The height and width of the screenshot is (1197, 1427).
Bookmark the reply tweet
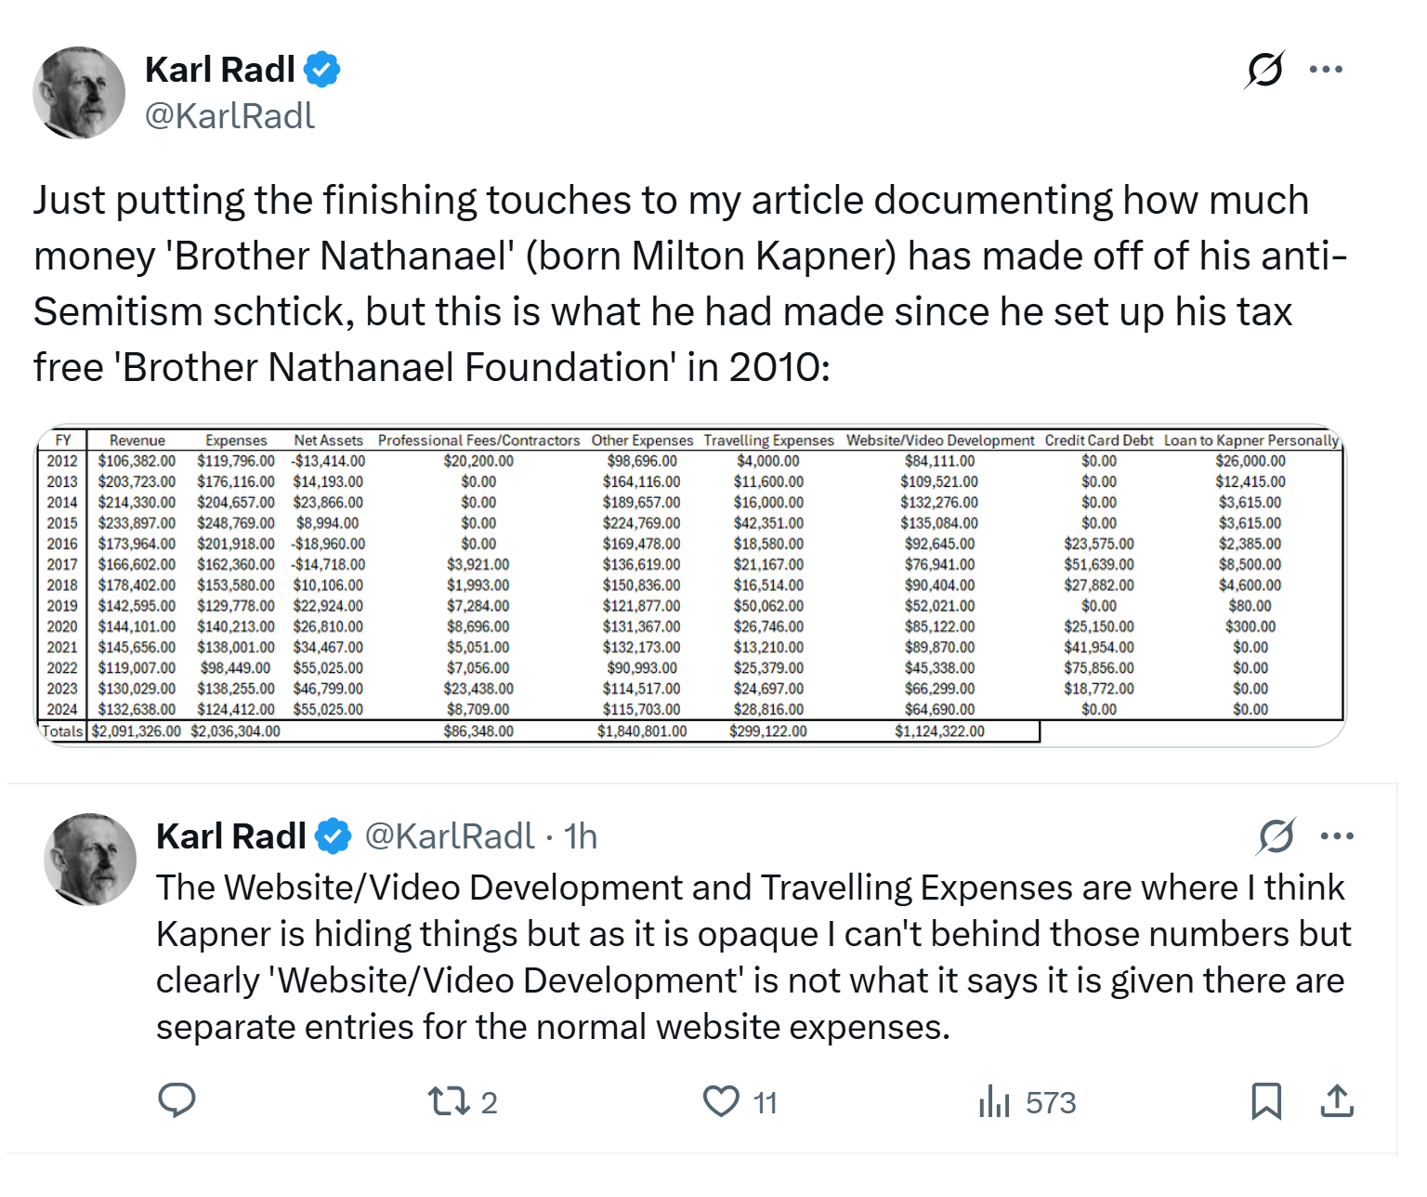[1266, 1101]
